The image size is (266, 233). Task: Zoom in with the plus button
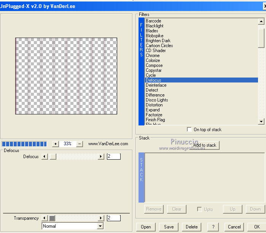(x=56, y=144)
